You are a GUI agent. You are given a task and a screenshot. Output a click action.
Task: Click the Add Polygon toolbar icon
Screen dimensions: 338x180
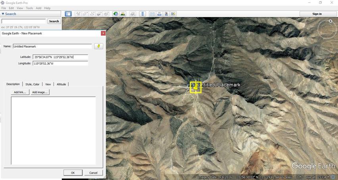85,14
